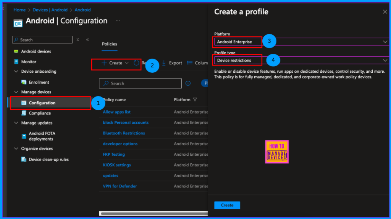Open the block Personal accounts policy
391x219 pixels.
[x=126, y=123]
